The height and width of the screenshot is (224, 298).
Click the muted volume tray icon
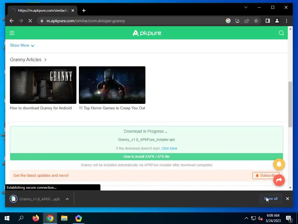(x=260, y=218)
